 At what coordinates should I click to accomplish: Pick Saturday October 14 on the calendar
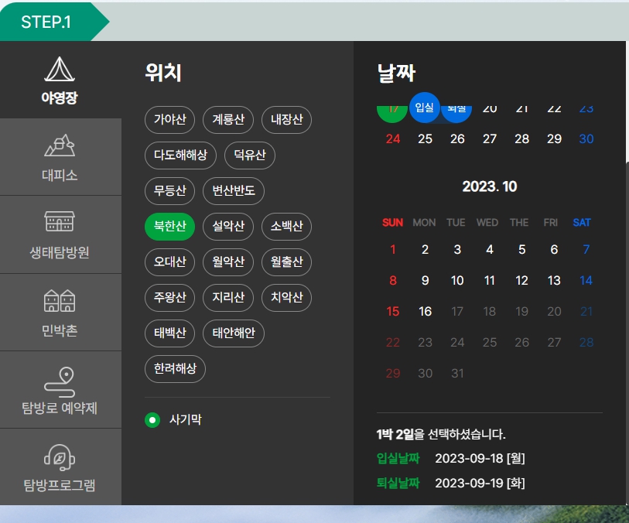pos(586,280)
